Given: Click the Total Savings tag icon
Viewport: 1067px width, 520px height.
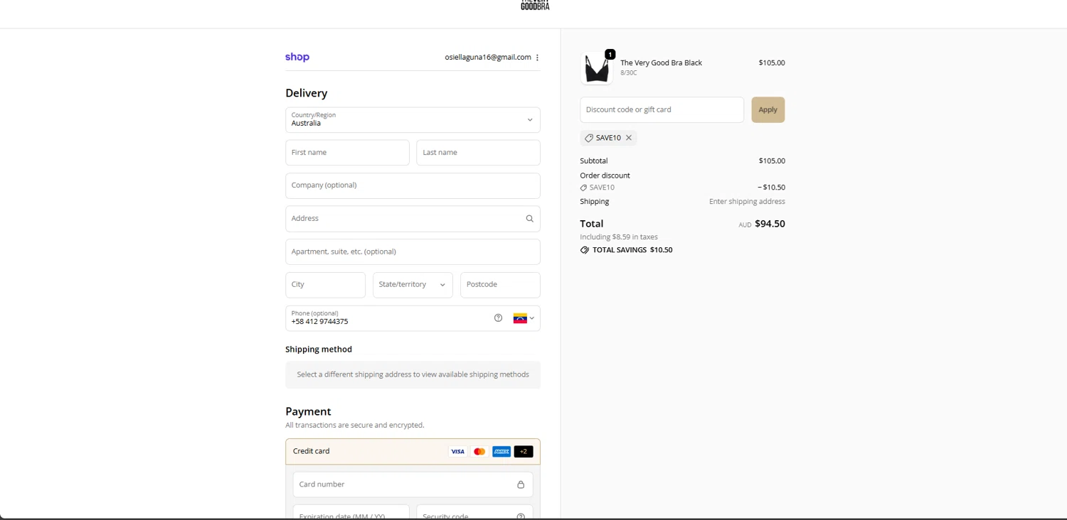Looking at the screenshot, I should coord(585,250).
